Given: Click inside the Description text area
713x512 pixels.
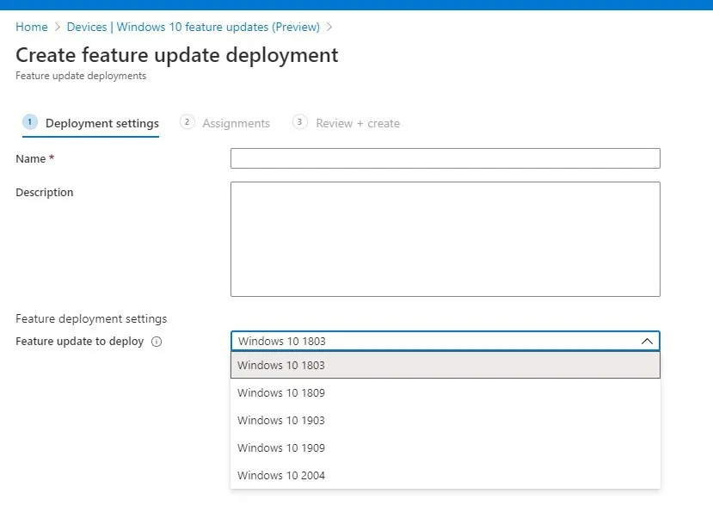Looking at the screenshot, I should 446,239.
